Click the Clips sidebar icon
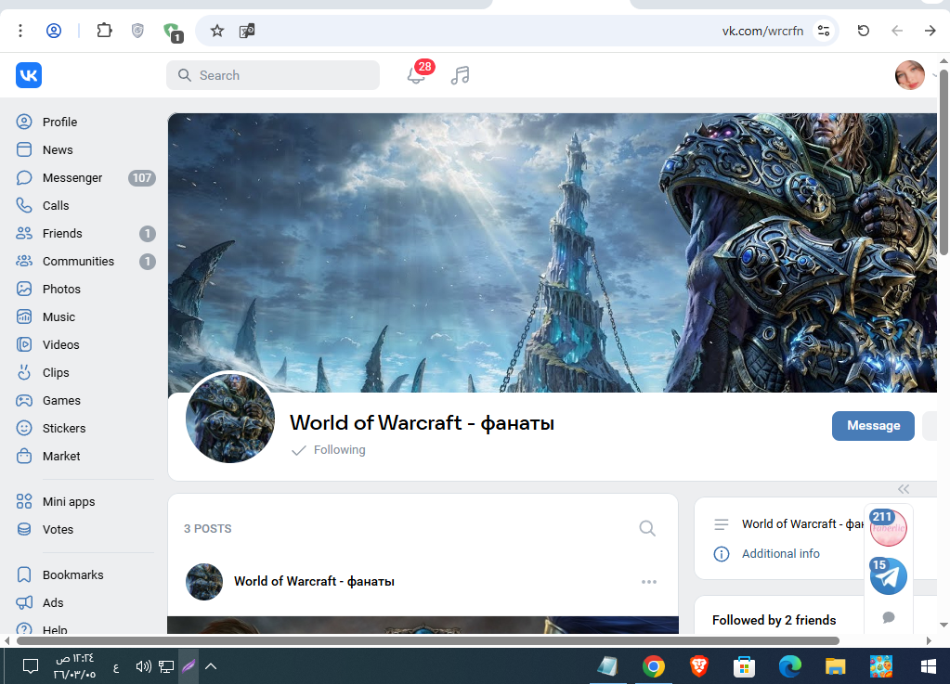The image size is (950, 684). pos(23,372)
